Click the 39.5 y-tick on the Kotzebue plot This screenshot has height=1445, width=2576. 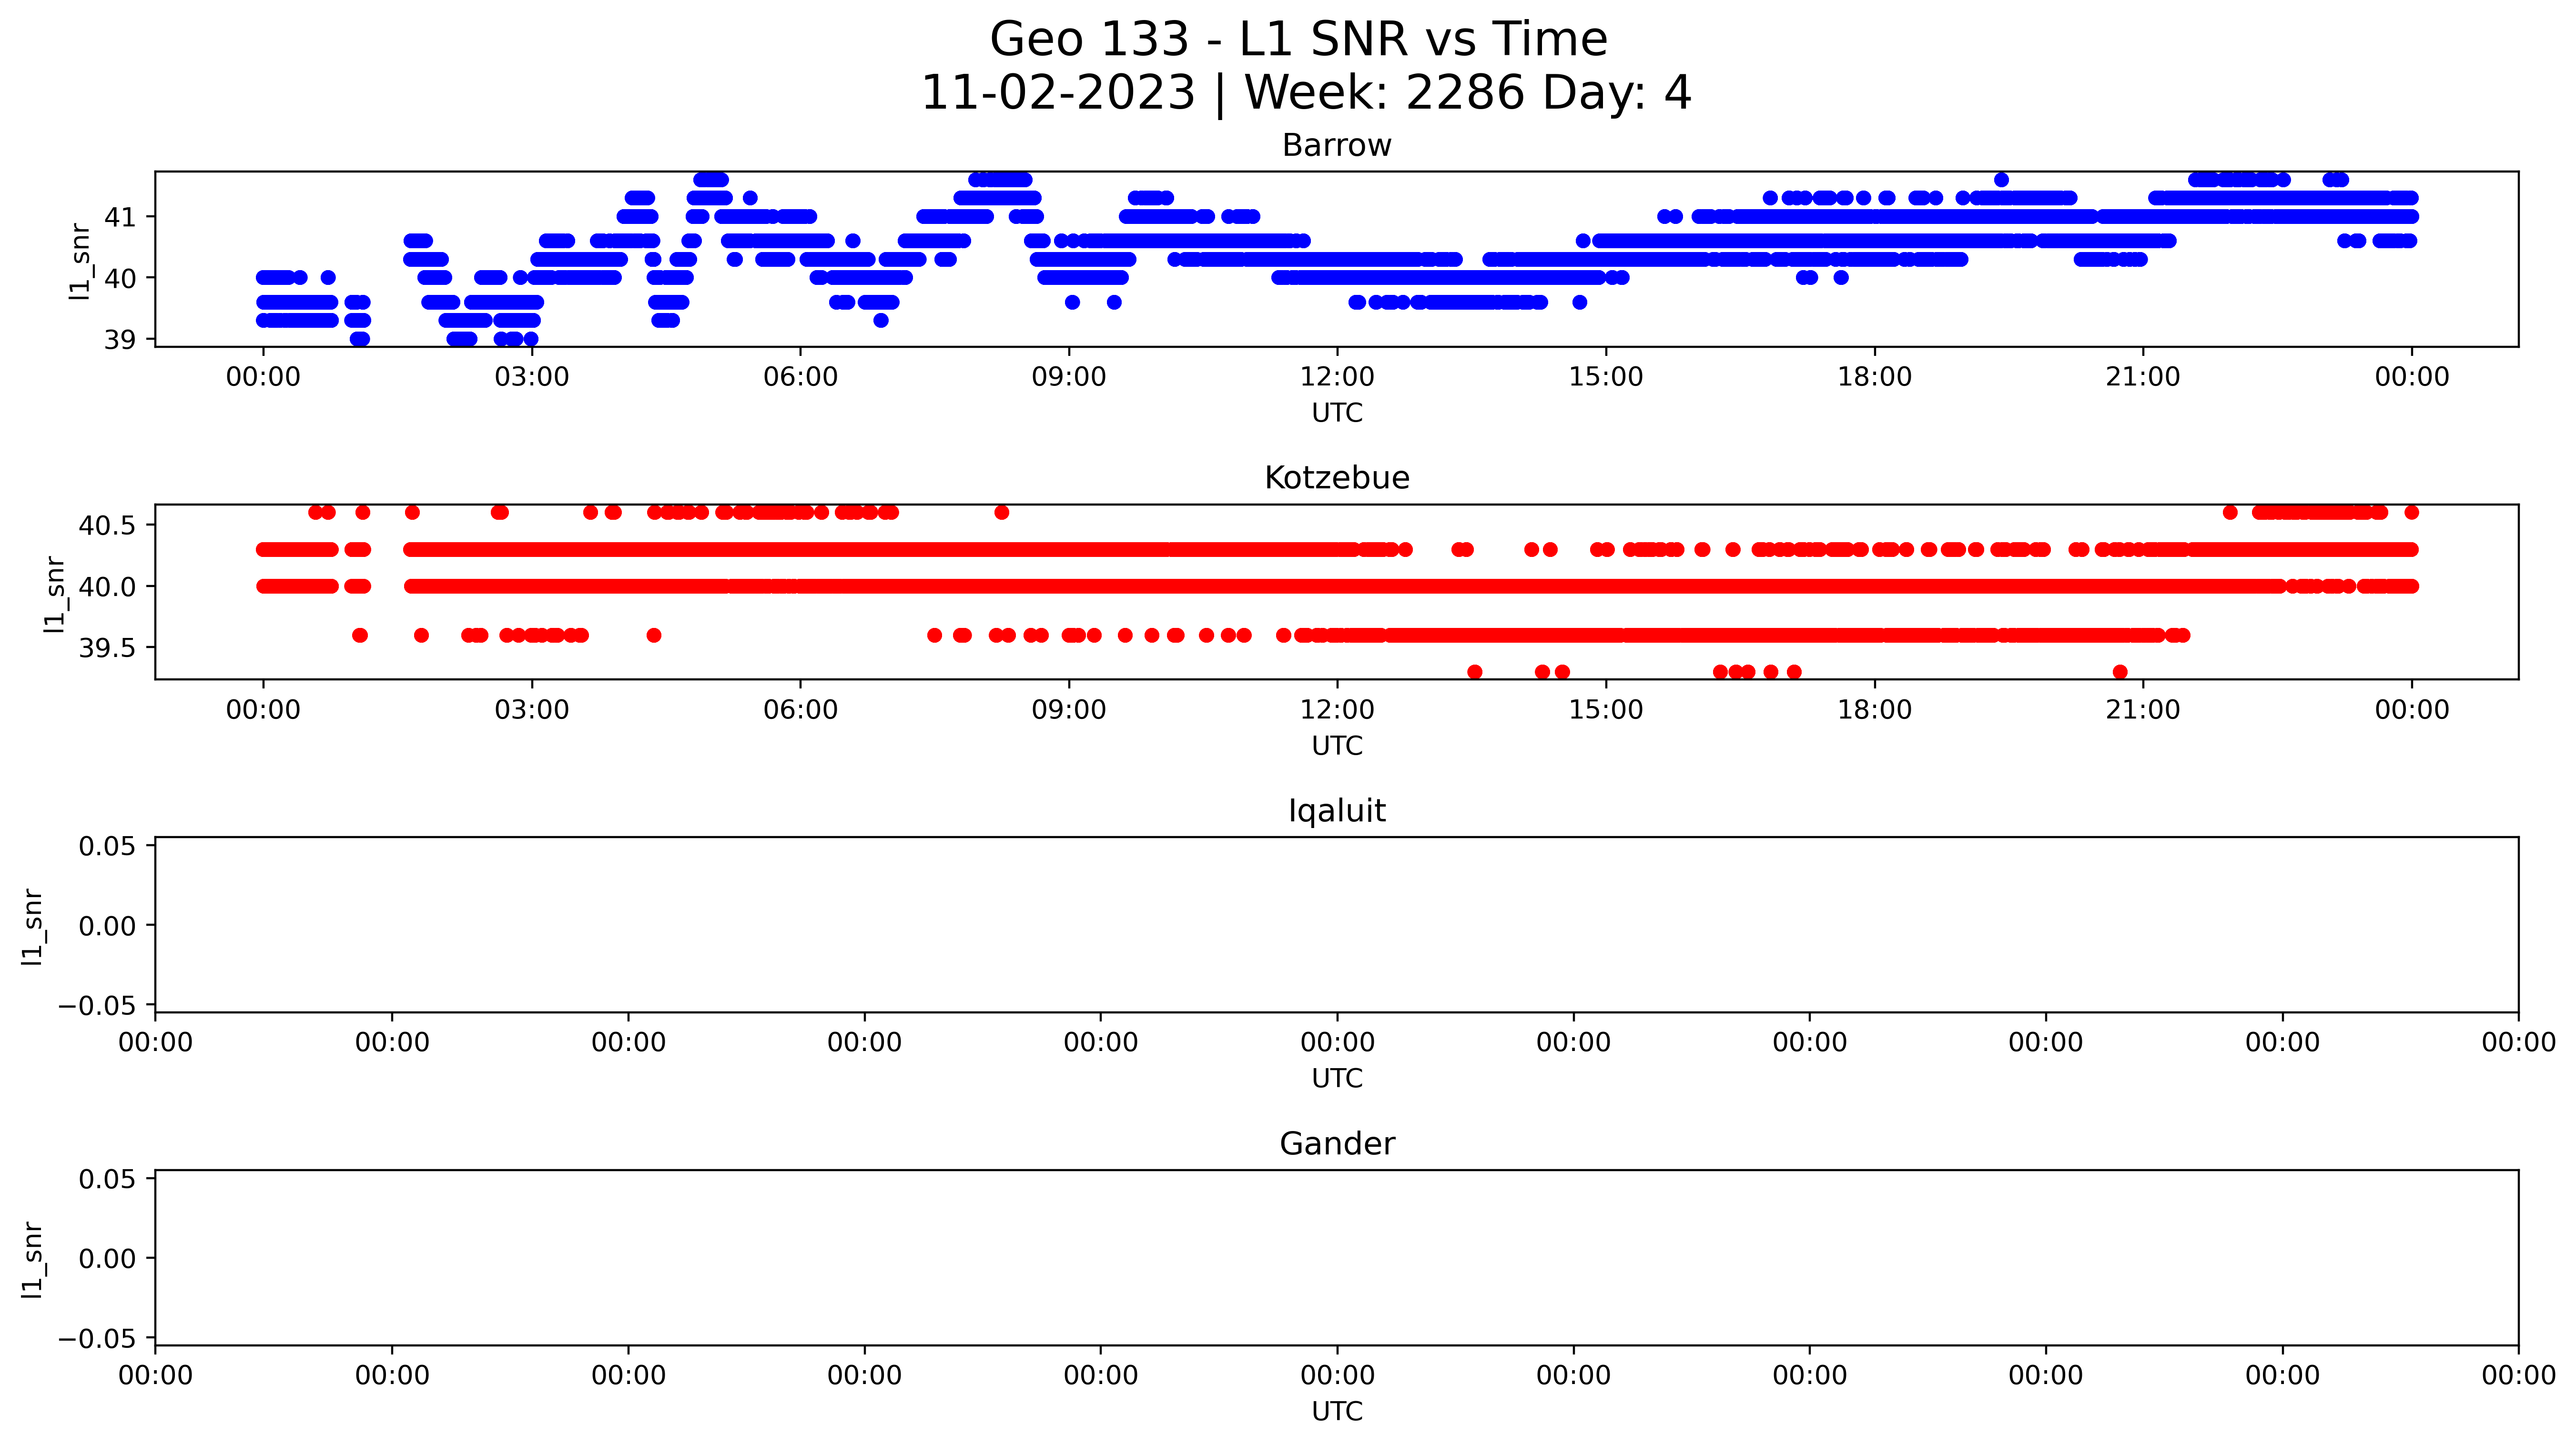click(107, 649)
